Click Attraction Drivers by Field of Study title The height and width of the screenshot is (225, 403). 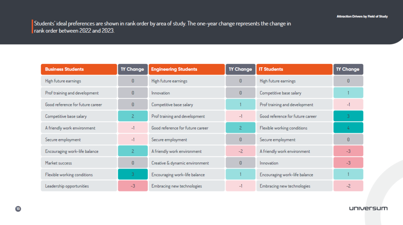point(362,16)
